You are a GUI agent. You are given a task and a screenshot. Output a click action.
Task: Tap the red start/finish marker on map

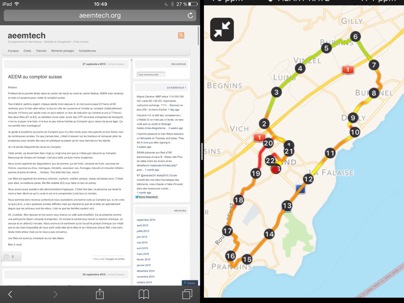click(275, 169)
